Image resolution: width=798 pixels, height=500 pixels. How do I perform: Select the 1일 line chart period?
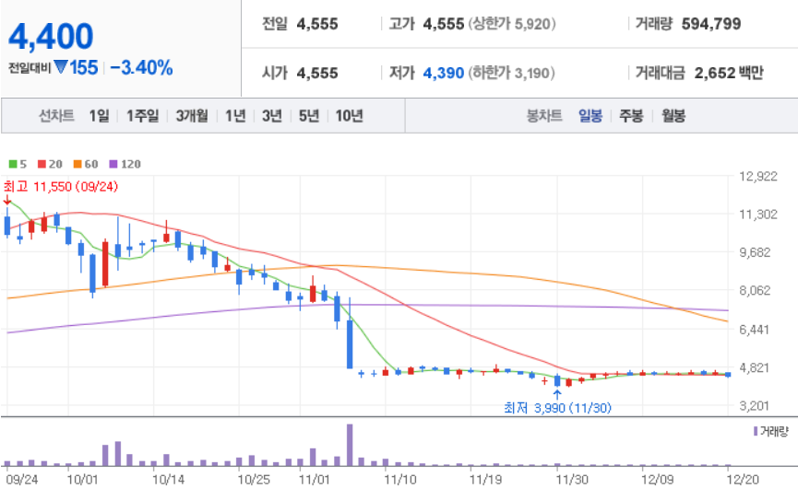coord(100,116)
